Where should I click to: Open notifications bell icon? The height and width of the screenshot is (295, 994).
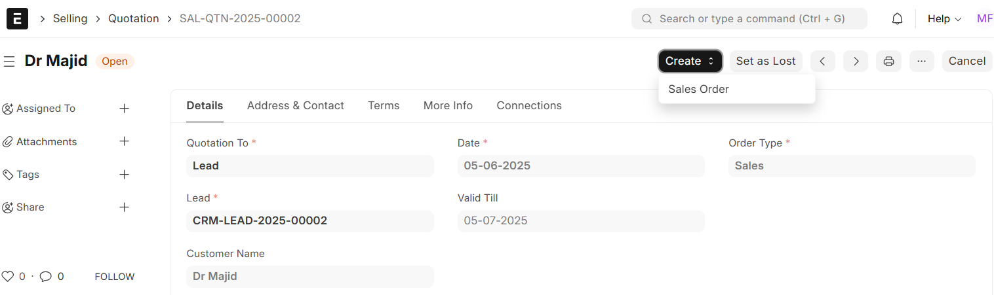point(897,19)
